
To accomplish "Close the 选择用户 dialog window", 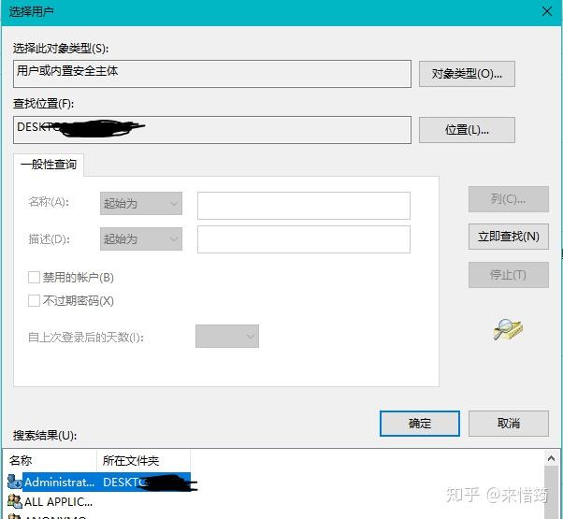I will [x=546, y=10].
